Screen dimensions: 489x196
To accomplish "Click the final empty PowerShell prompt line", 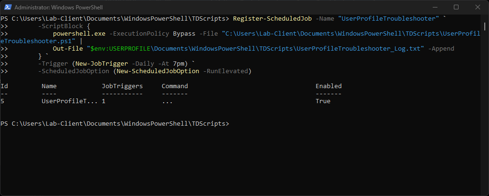I will coord(115,124).
